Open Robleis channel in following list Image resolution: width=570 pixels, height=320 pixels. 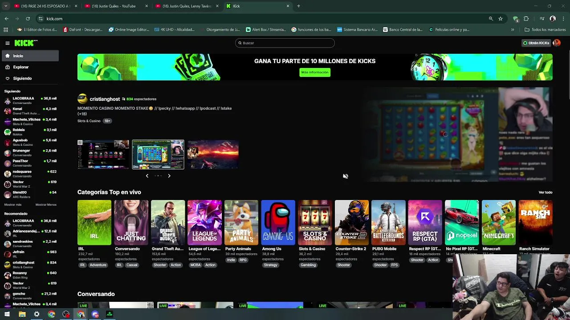click(x=29, y=132)
